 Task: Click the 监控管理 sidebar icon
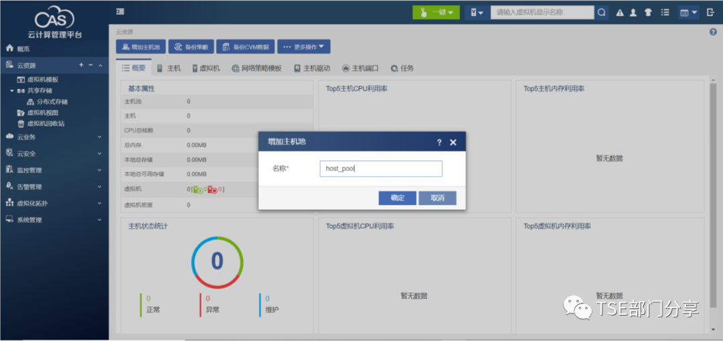[9, 169]
